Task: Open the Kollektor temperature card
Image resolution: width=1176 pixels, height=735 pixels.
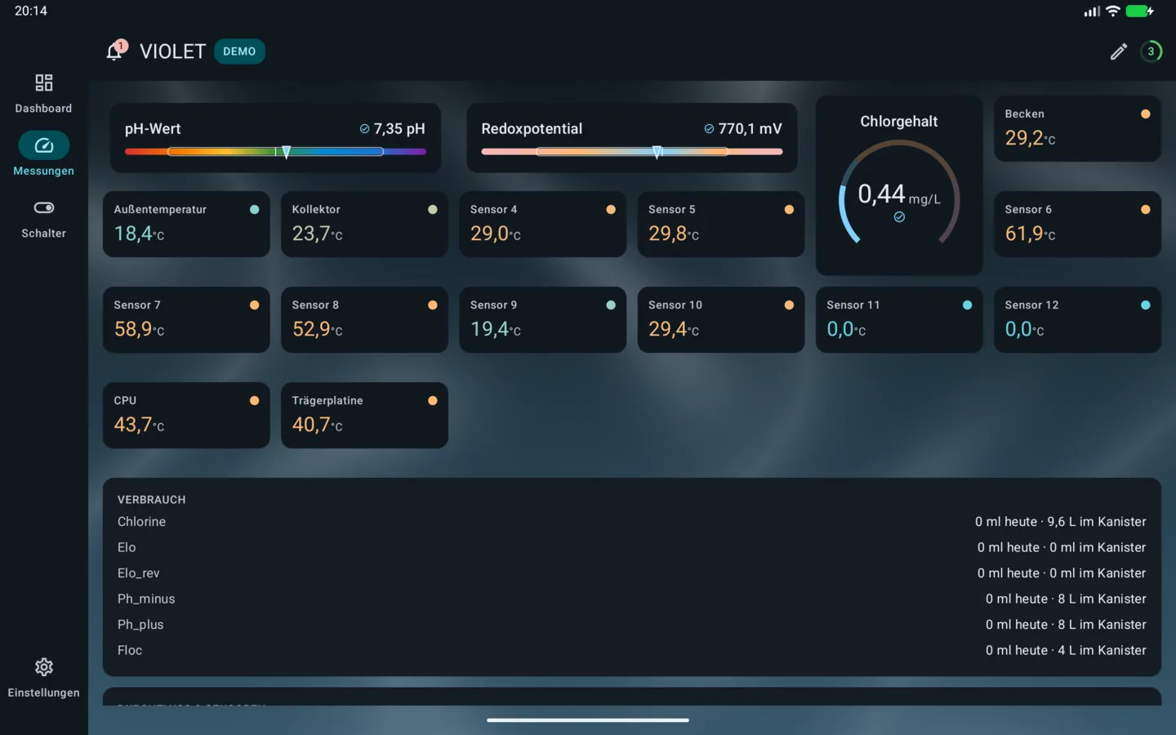Action: click(364, 224)
